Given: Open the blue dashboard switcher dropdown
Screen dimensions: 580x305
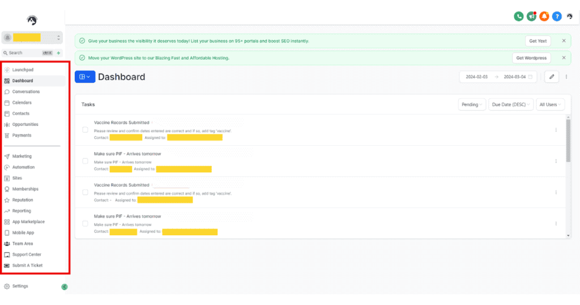Looking at the screenshot, I should [85, 77].
